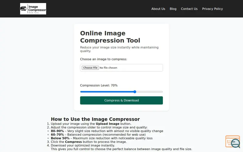Screen dimensions: 243x152
Task: Click the 'Choose an image to compress:' label
Action: click(x=104, y=59)
